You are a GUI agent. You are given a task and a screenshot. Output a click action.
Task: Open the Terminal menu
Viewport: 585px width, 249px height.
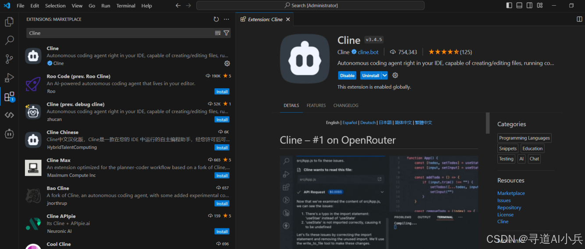[126, 6]
